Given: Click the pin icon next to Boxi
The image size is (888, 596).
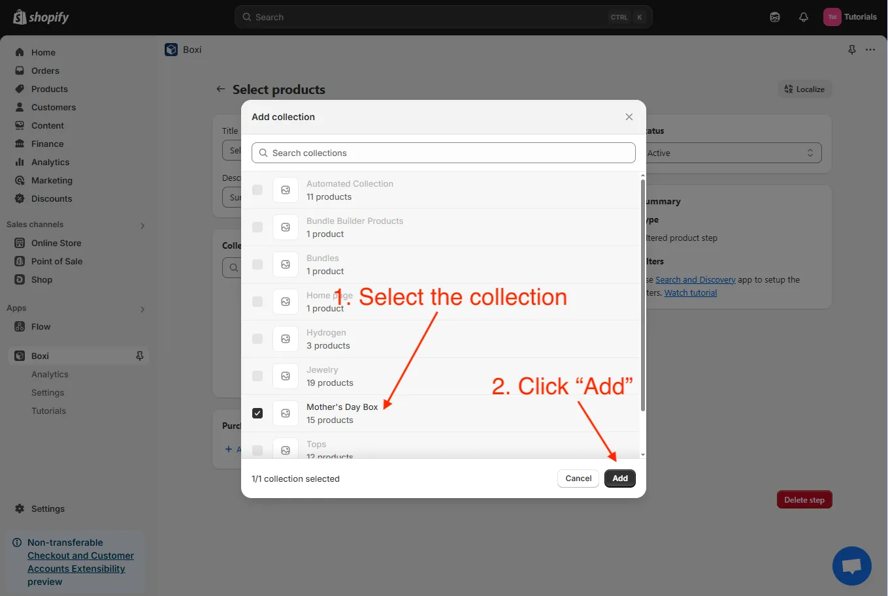Looking at the screenshot, I should pos(139,356).
